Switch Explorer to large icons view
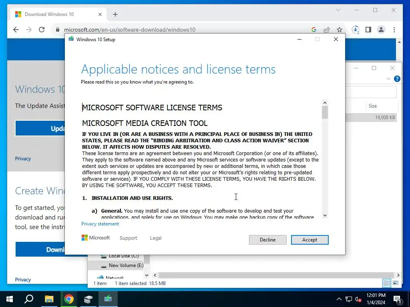 click(x=396, y=283)
